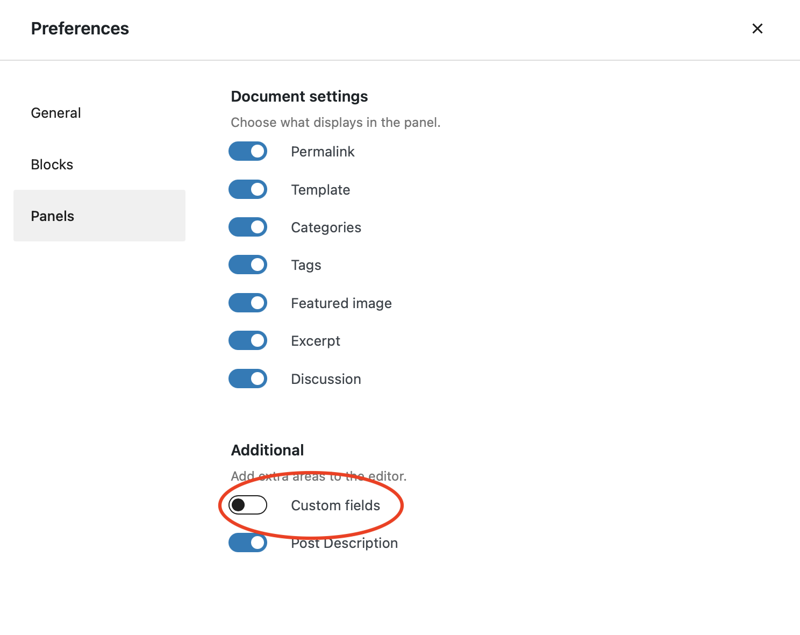Enable the Custom fields toggle switch
Viewport: 800px width, 635px height.
[248, 505]
